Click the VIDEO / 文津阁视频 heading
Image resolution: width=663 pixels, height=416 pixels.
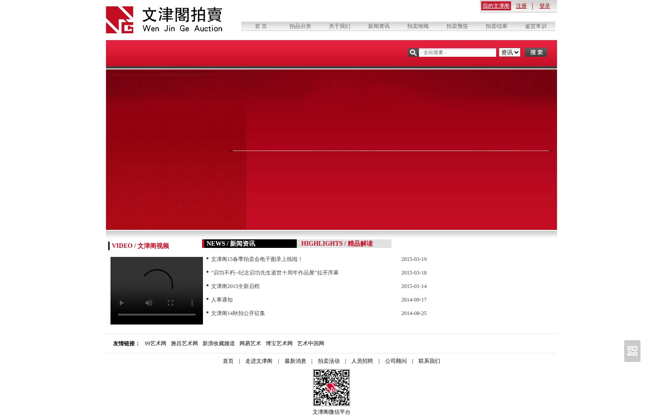click(x=140, y=246)
